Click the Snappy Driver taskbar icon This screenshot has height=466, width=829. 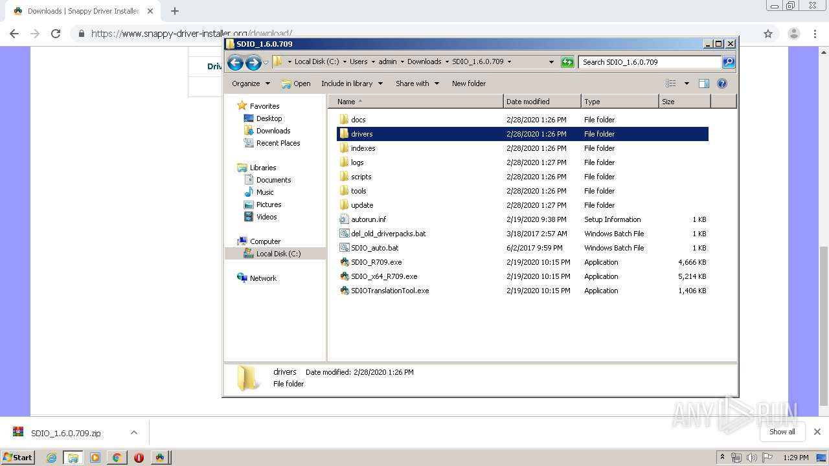(x=160, y=458)
